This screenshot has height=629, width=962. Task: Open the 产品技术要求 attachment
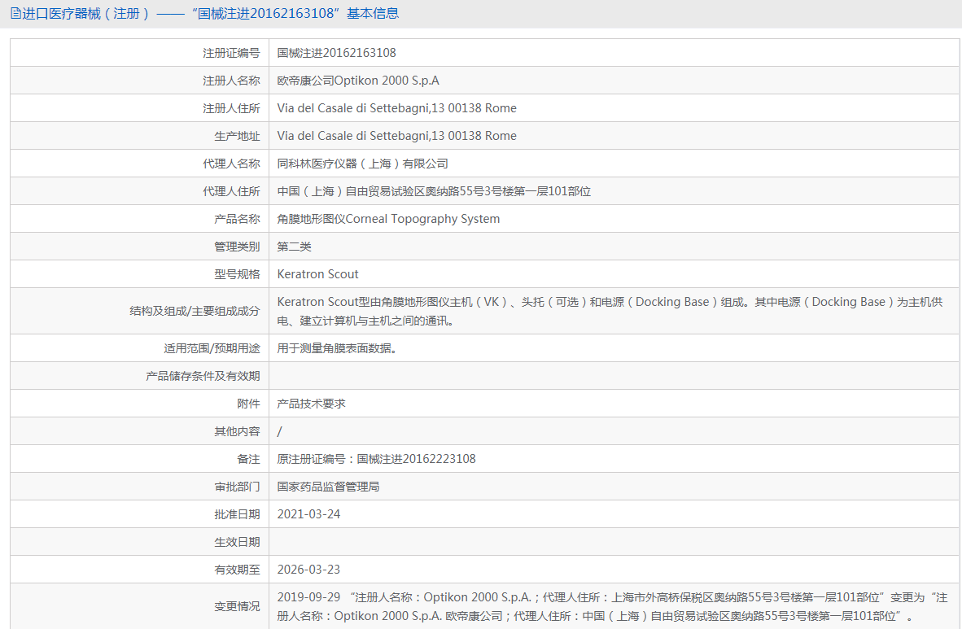point(311,404)
